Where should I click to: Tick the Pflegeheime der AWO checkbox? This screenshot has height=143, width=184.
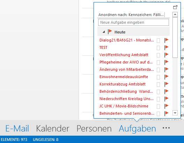point(158,62)
